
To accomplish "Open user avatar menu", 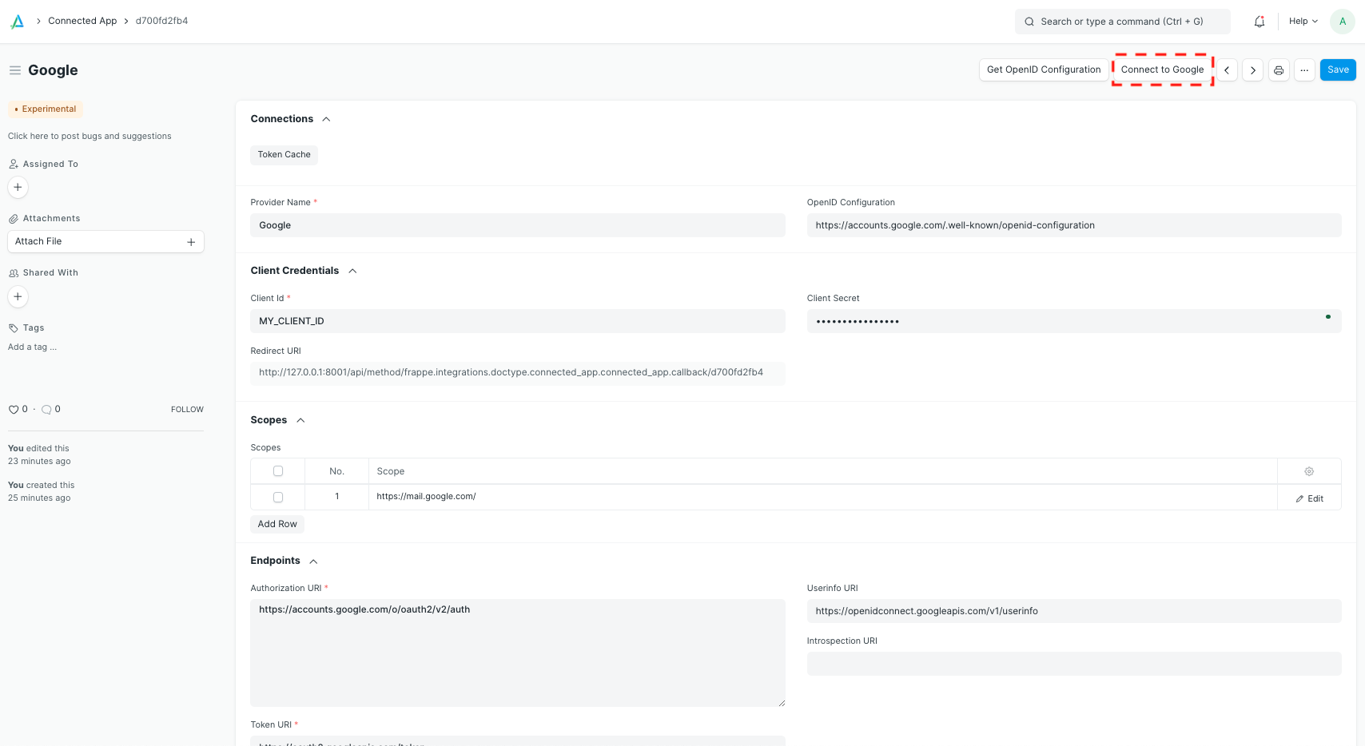I will [x=1343, y=22].
